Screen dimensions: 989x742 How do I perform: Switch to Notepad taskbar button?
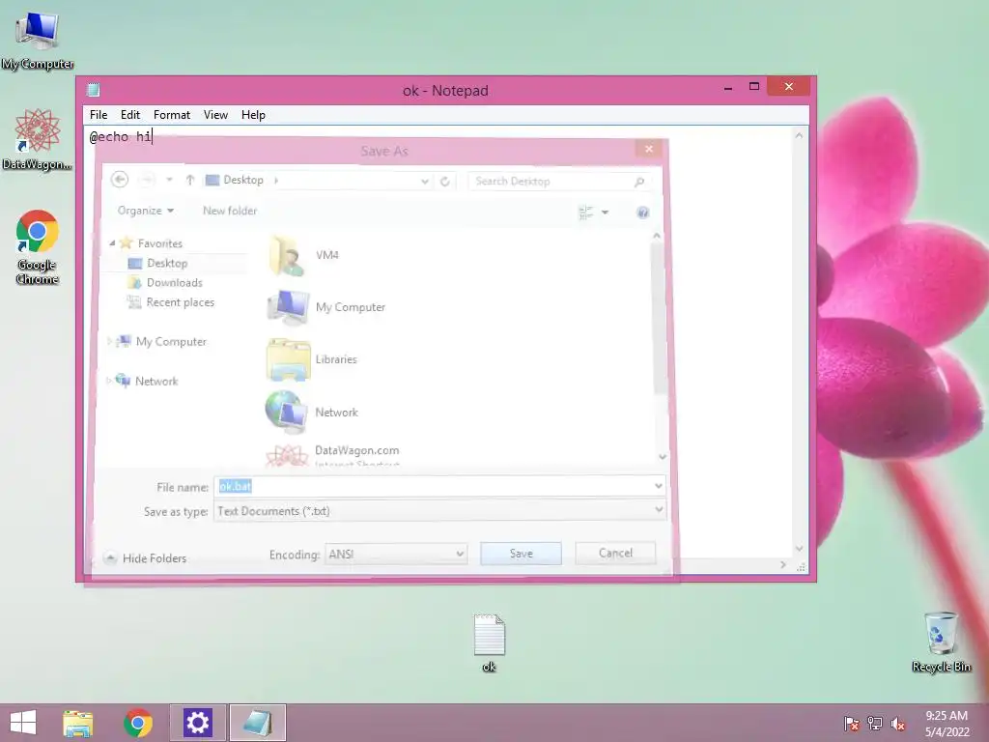(257, 723)
